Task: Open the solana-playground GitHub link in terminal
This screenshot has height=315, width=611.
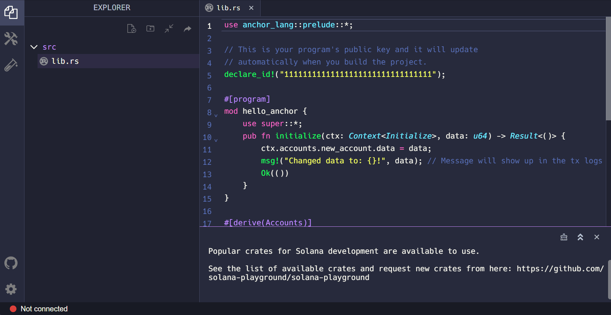Action: (560, 269)
